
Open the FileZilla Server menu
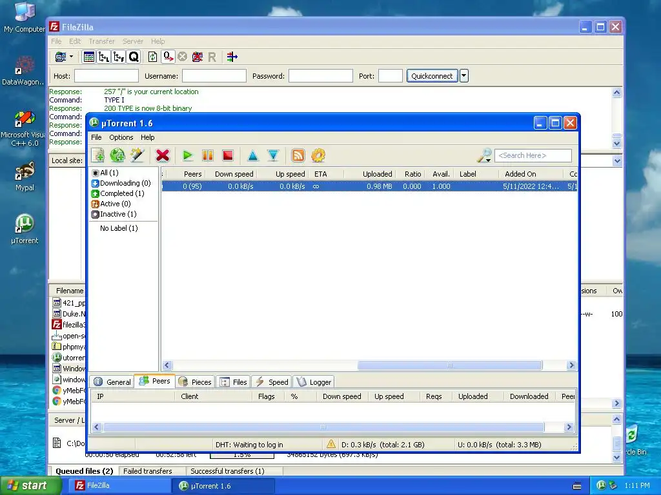pyautogui.click(x=133, y=41)
